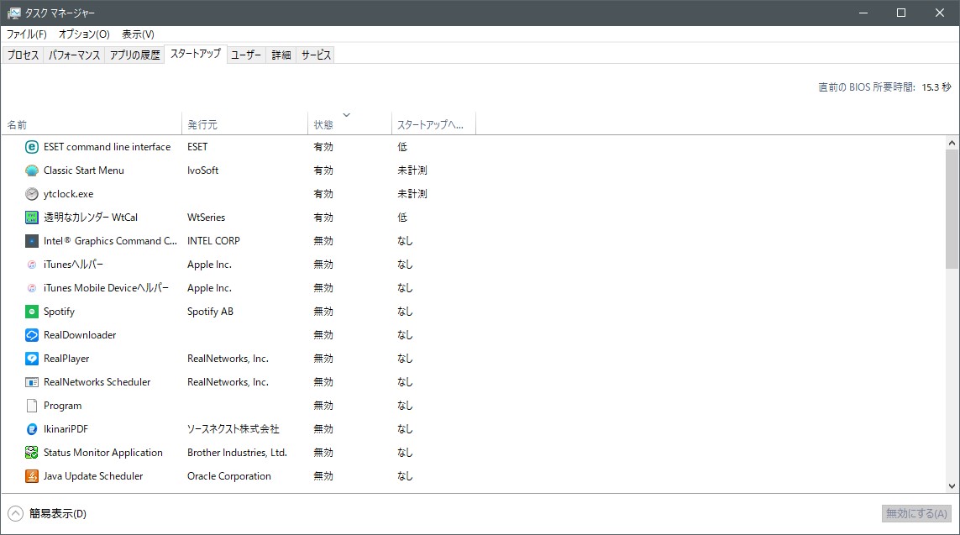Click the Classic Start Menu shell icon
Screen dimensions: 960x535
point(32,170)
